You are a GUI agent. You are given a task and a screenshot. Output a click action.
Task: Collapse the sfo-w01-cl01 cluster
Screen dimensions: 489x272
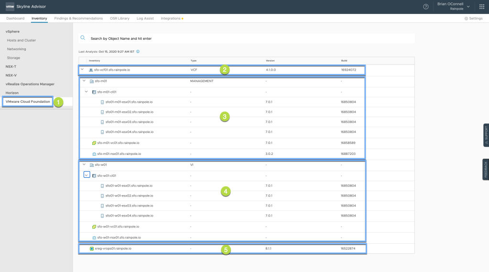point(87,175)
